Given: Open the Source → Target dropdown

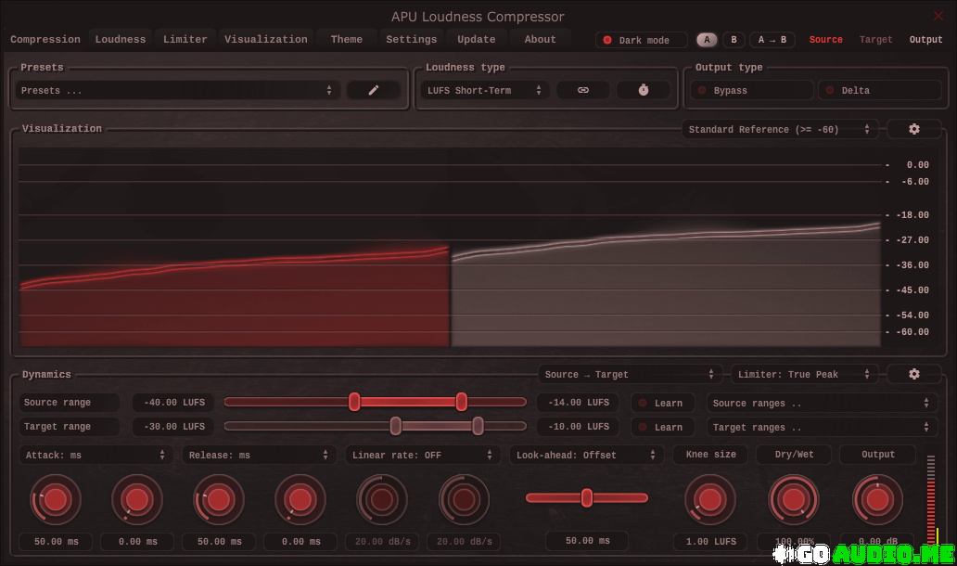Looking at the screenshot, I should pos(630,374).
